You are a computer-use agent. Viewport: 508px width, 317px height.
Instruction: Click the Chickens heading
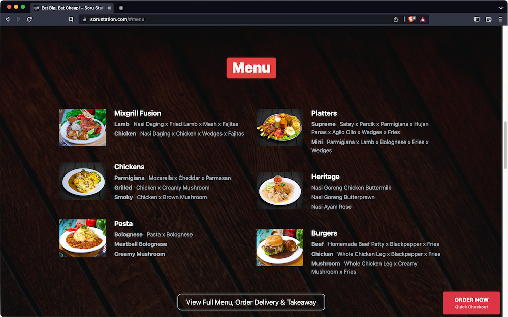[x=129, y=167]
